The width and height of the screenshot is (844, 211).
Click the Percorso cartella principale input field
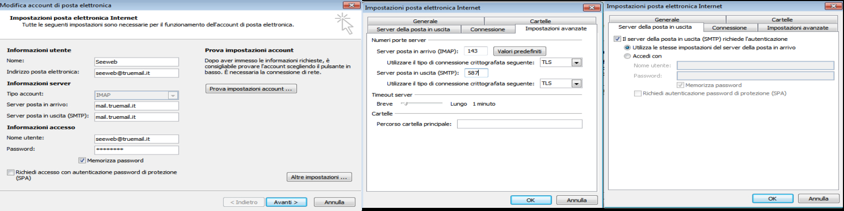[x=519, y=124]
